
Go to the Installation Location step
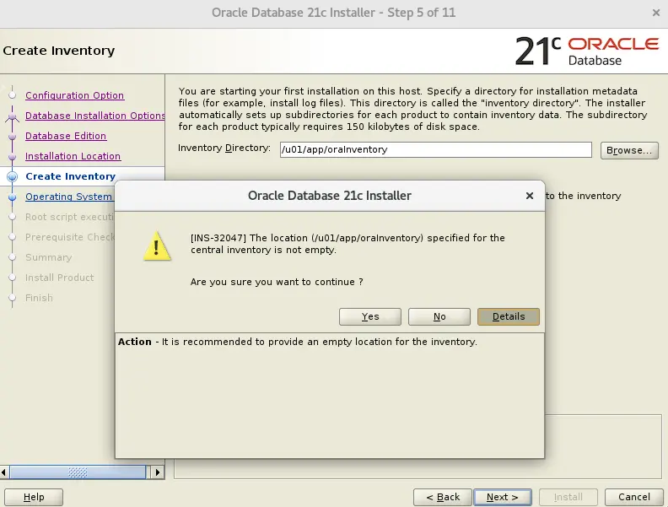coord(73,156)
